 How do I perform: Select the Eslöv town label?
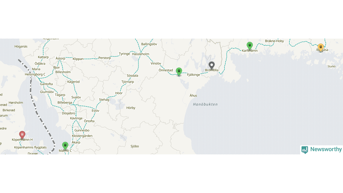[95, 111]
